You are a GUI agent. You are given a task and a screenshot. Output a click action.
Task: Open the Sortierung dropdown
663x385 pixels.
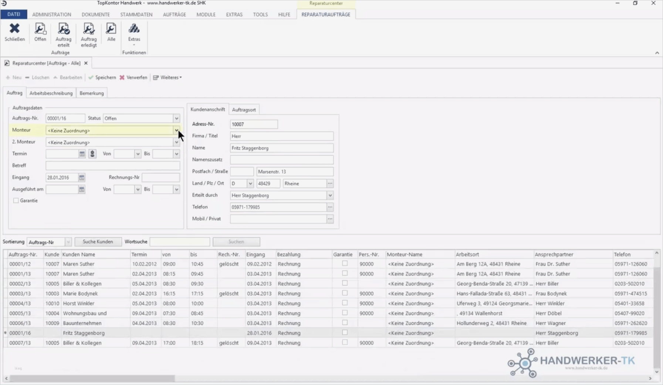coord(68,242)
